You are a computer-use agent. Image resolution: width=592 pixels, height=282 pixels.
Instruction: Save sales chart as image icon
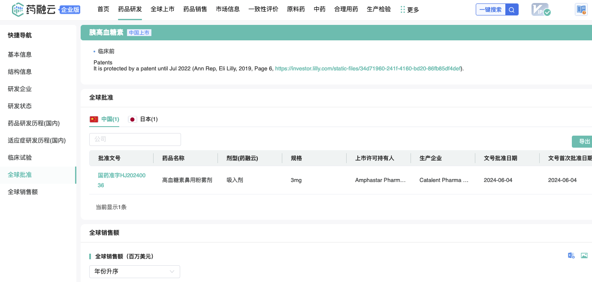coord(584,255)
